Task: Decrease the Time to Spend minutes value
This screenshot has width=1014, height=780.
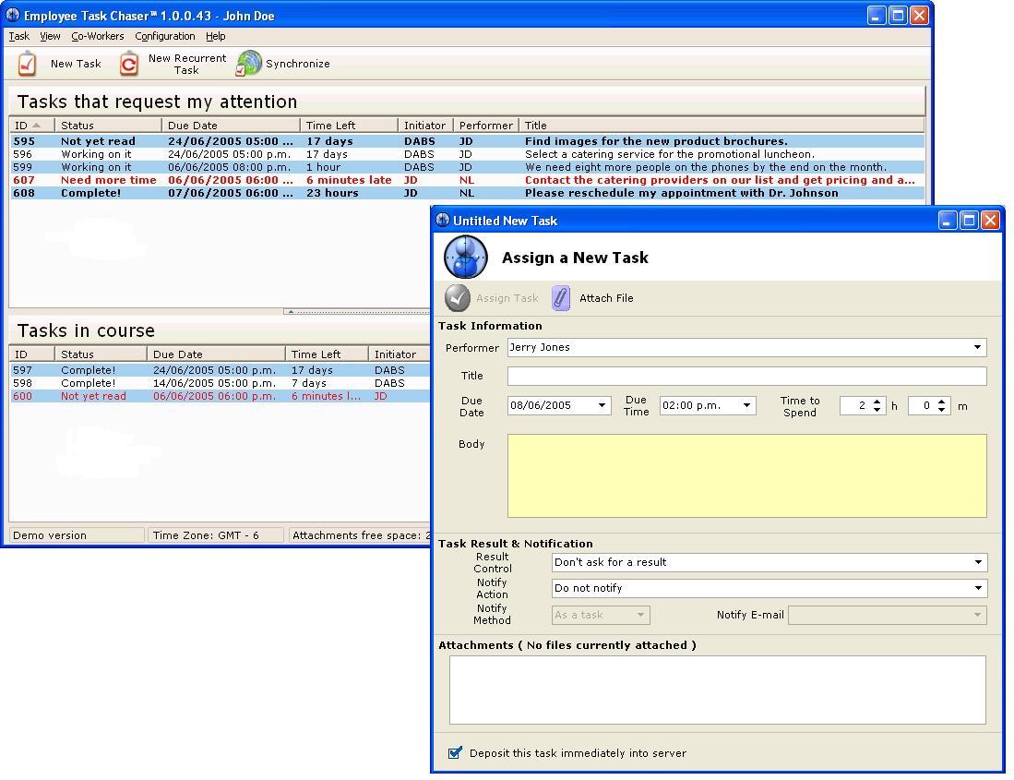Action: [941, 410]
